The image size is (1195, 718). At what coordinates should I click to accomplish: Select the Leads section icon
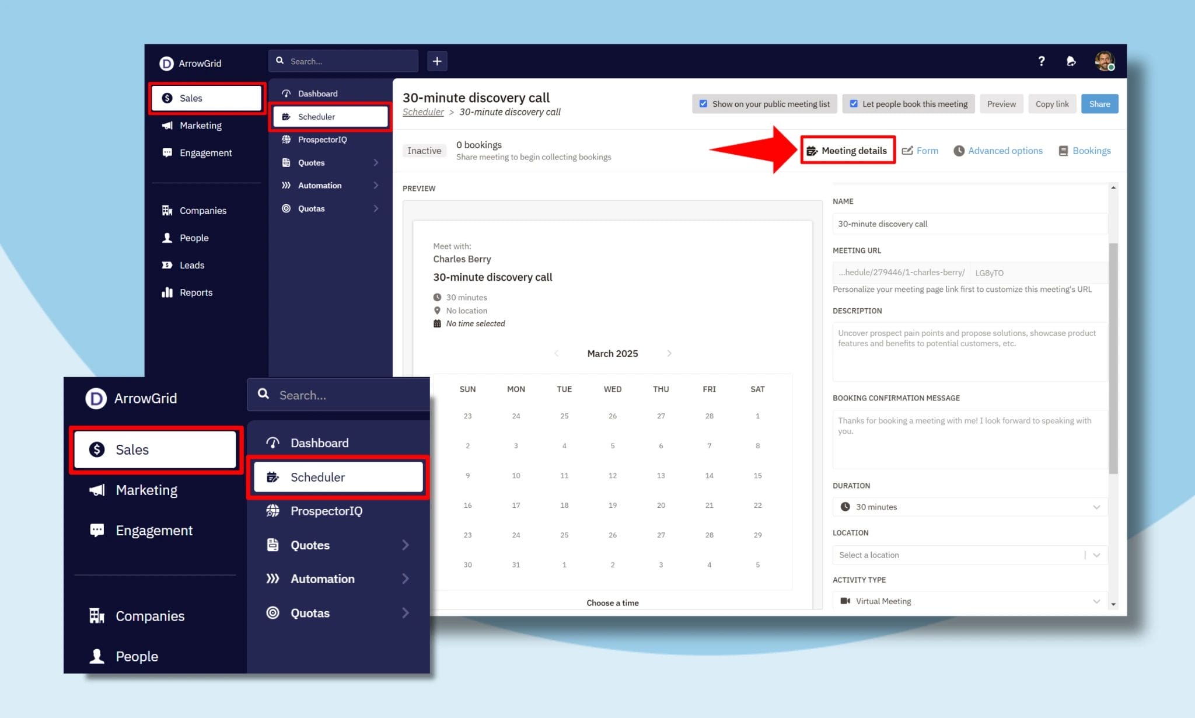(167, 265)
